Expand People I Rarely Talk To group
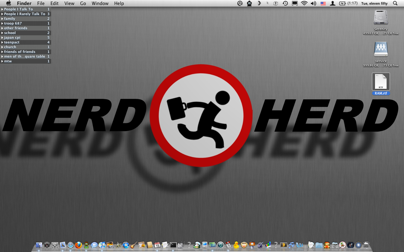The image size is (404, 252). coord(2,14)
